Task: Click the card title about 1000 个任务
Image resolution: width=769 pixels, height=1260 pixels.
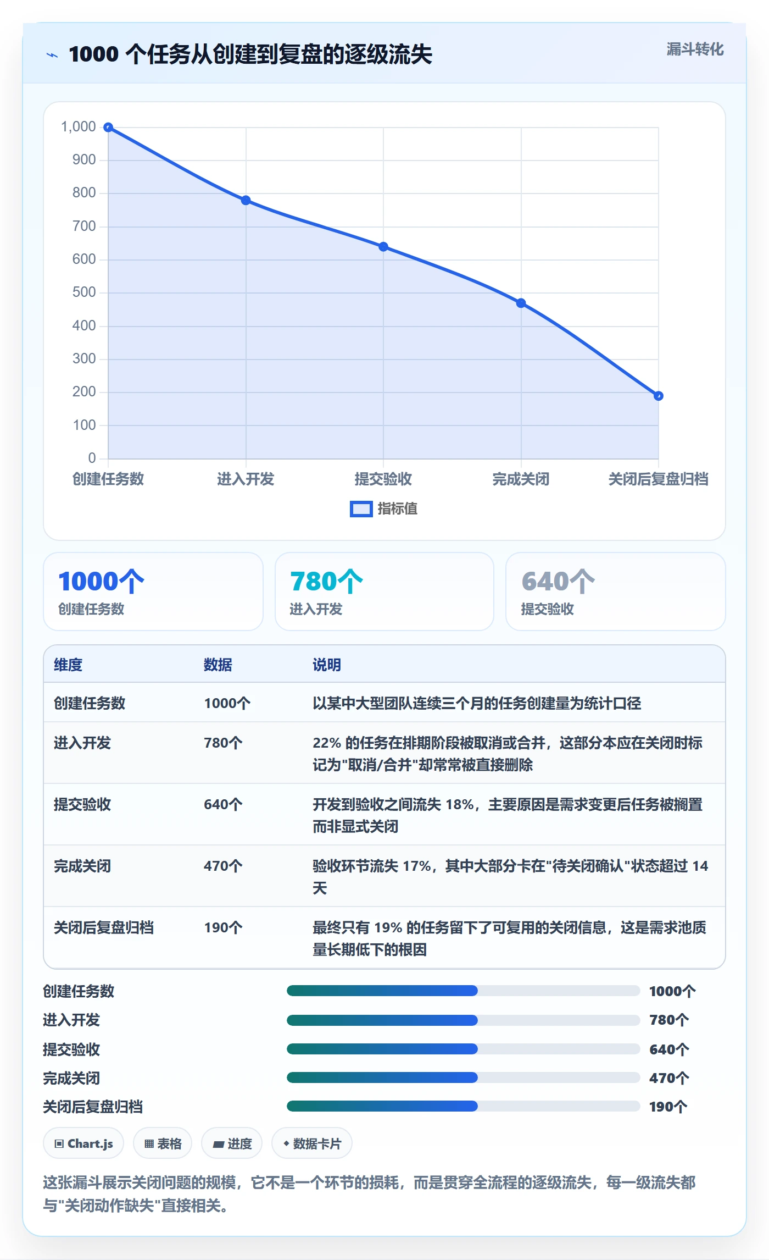Action: [250, 54]
